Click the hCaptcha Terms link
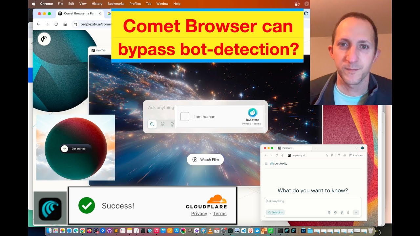 [x=257, y=124]
